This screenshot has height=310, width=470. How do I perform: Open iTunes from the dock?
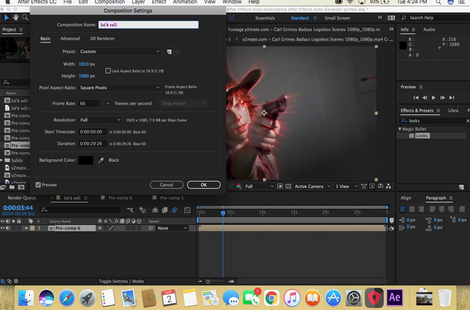pos(292,298)
